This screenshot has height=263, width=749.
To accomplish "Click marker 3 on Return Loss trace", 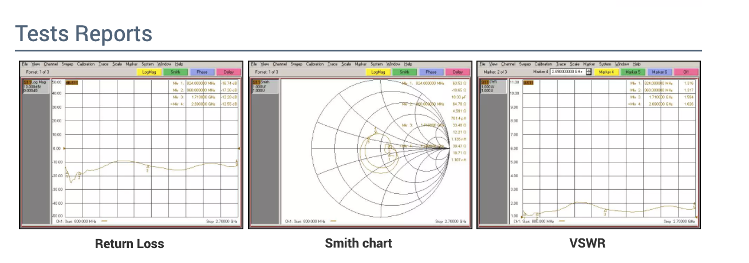I will [148, 170].
